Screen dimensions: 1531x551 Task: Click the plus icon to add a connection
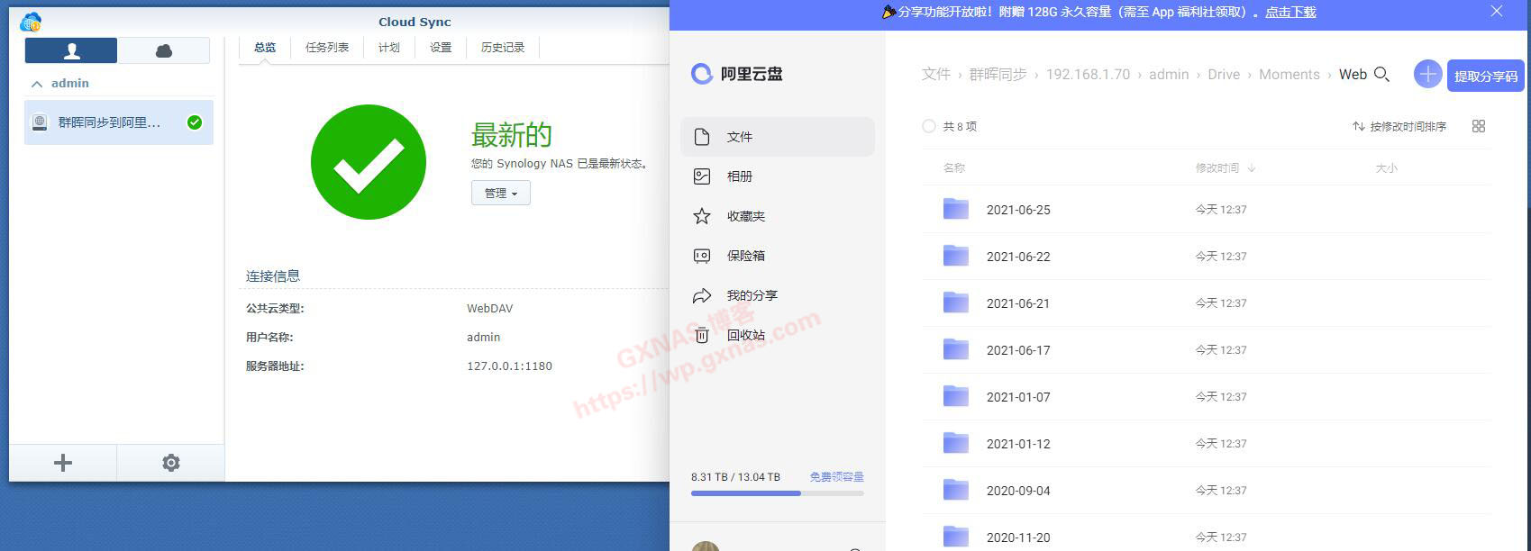(62, 463)
